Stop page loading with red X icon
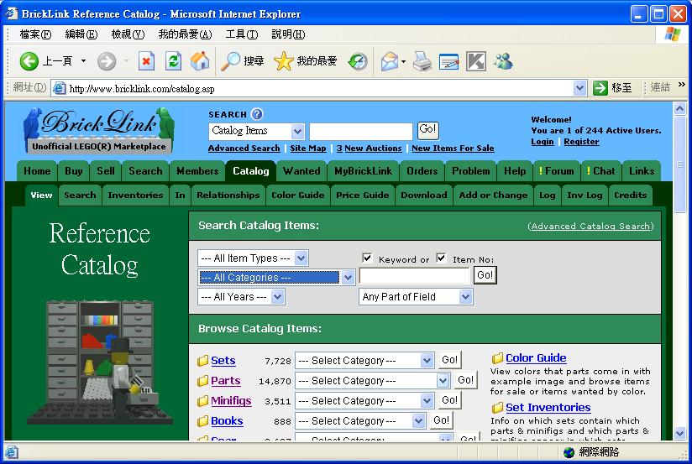The image size is (692, 464). tap(146, 61)
